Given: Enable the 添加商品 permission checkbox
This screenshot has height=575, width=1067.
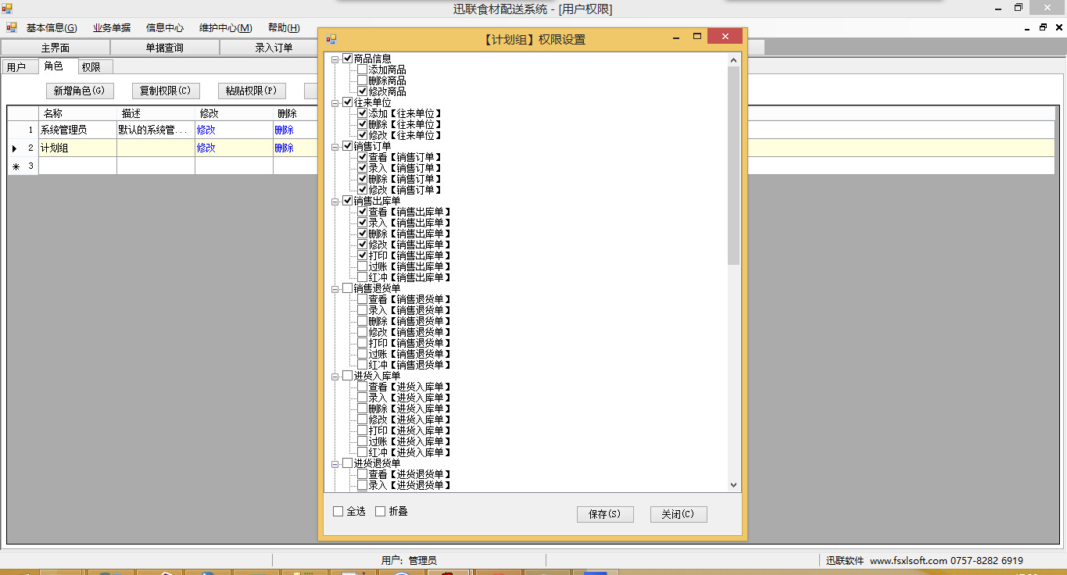Looking at the screenshot, I should [362, 70].
